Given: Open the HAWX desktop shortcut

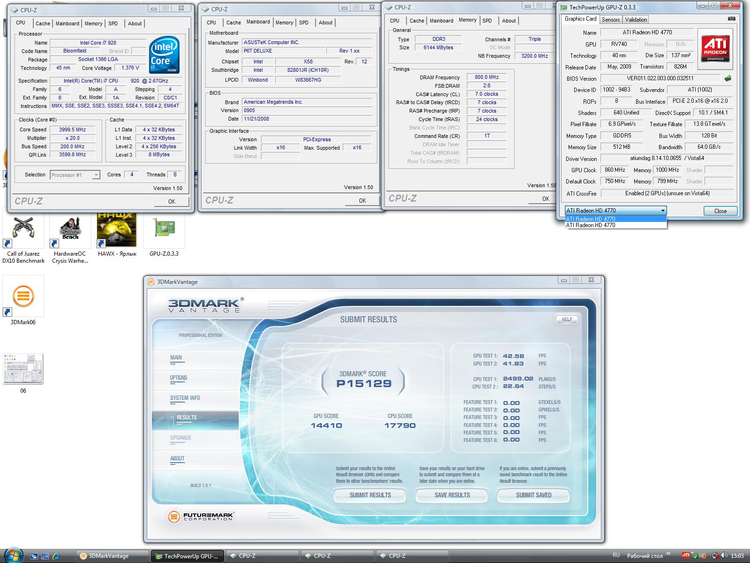Looking at the screenshot, I should [117, 235].
